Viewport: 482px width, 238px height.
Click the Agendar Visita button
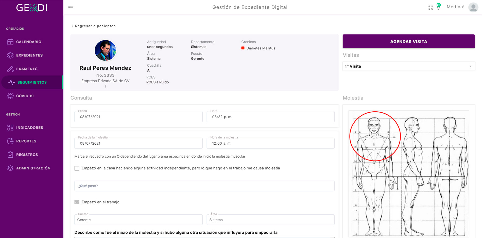[408, 41]
